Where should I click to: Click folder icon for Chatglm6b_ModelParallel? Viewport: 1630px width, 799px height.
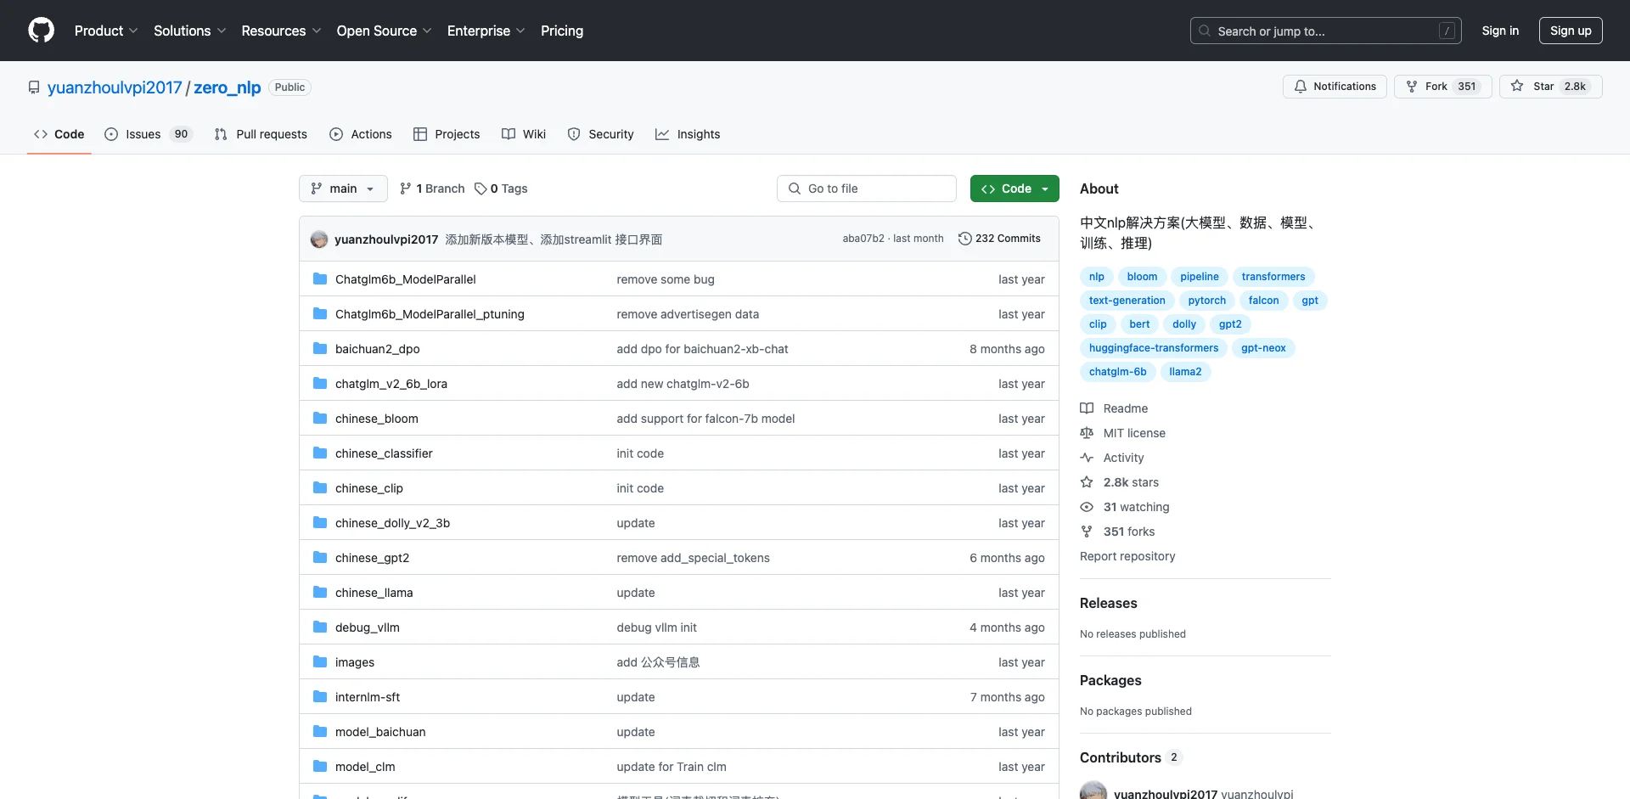(x=320, y=279)
